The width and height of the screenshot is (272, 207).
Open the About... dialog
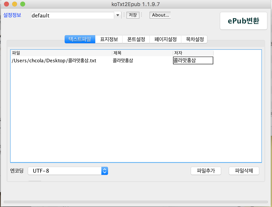tap(160, 15)
